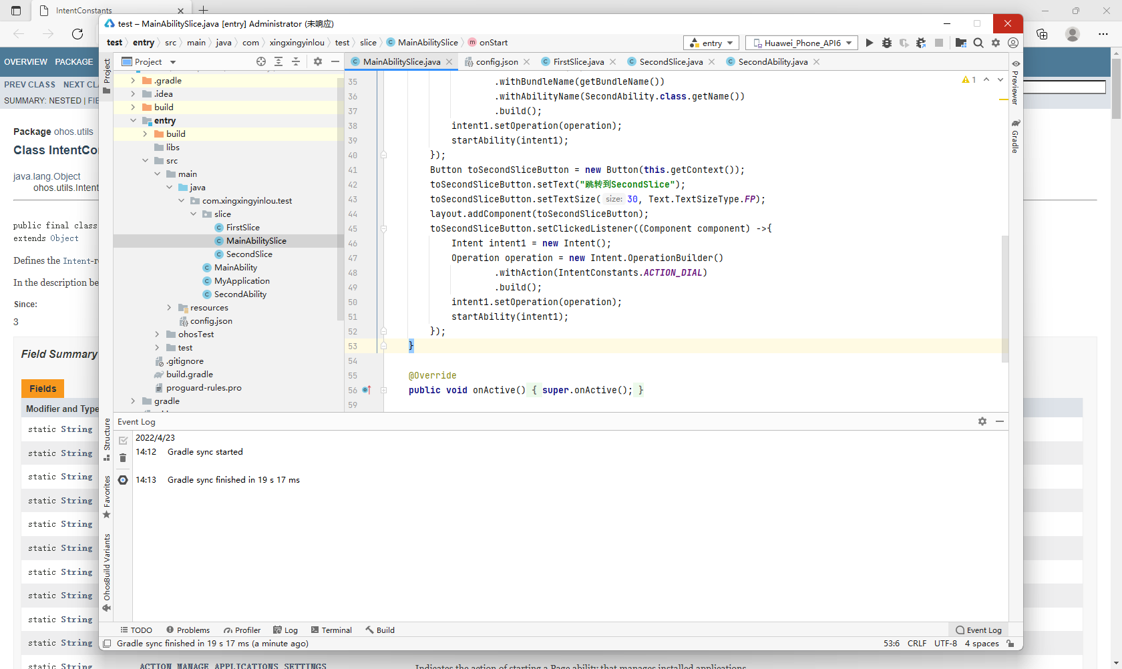Toggle the Previewer side panel
Screen dimensions: 1122x669
click(x=1015, y=81)
